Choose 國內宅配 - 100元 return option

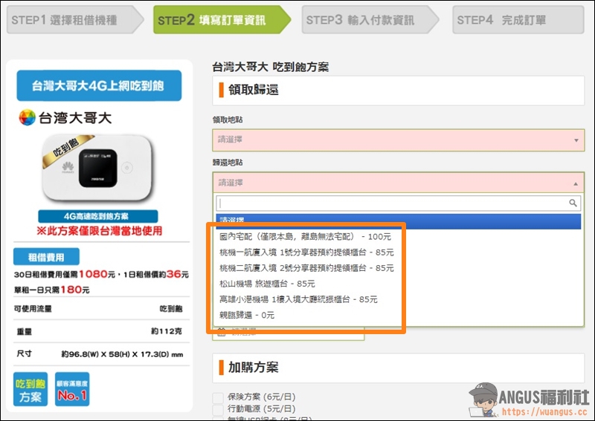[x=305, y=237]
